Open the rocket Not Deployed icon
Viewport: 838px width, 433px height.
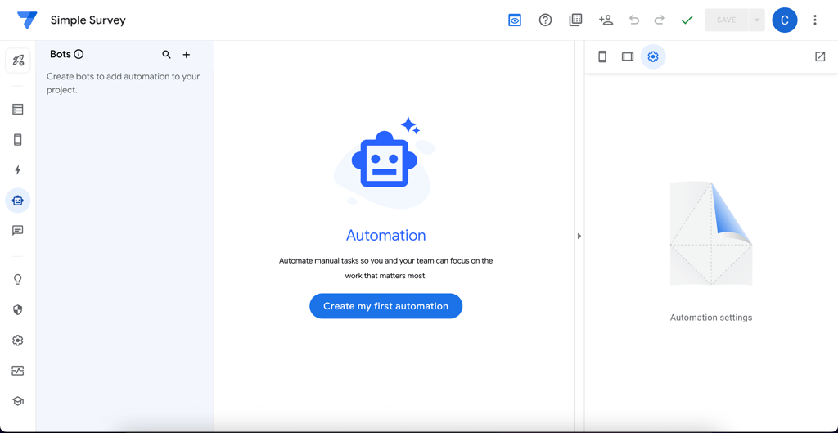[18, 61]
